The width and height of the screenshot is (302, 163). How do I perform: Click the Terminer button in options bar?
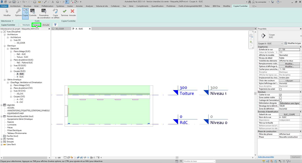coord(36,25)
